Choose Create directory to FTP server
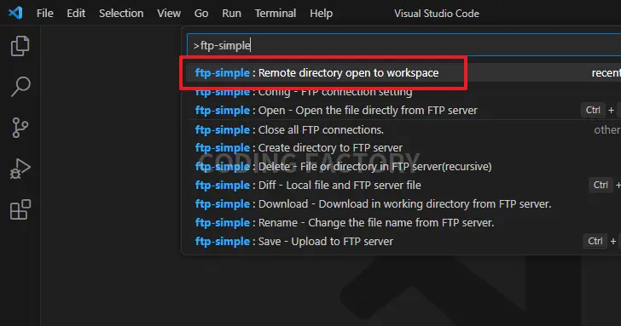Image resolution: width=621 pixels, height=326 pixels. [403, 148]
